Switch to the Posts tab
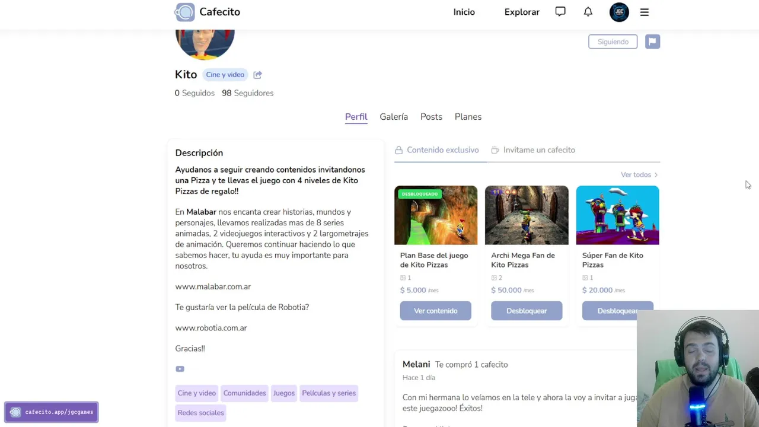This screenshot has width=759, height=427. 431,117
